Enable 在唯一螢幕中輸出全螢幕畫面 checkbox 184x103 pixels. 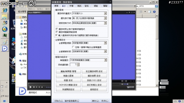[73, 47]
